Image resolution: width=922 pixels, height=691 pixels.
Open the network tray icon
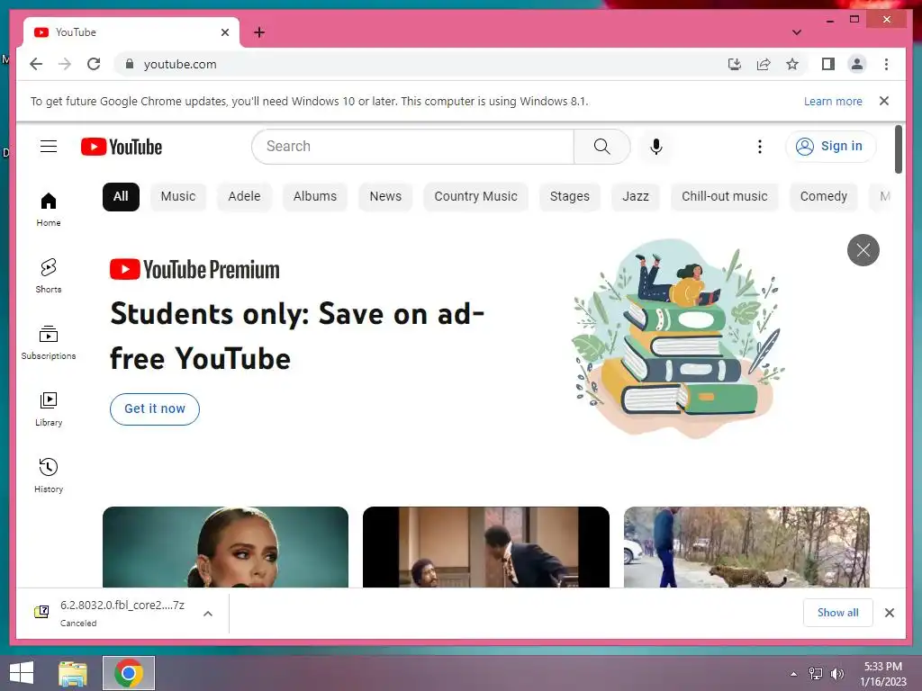click(x=816, y=673)
